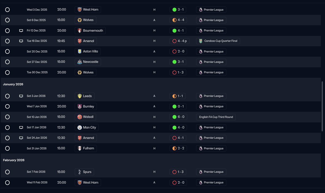Click the Carabao Cup trophy icon
The image size is (325, 193).
[x=201, y=41]
